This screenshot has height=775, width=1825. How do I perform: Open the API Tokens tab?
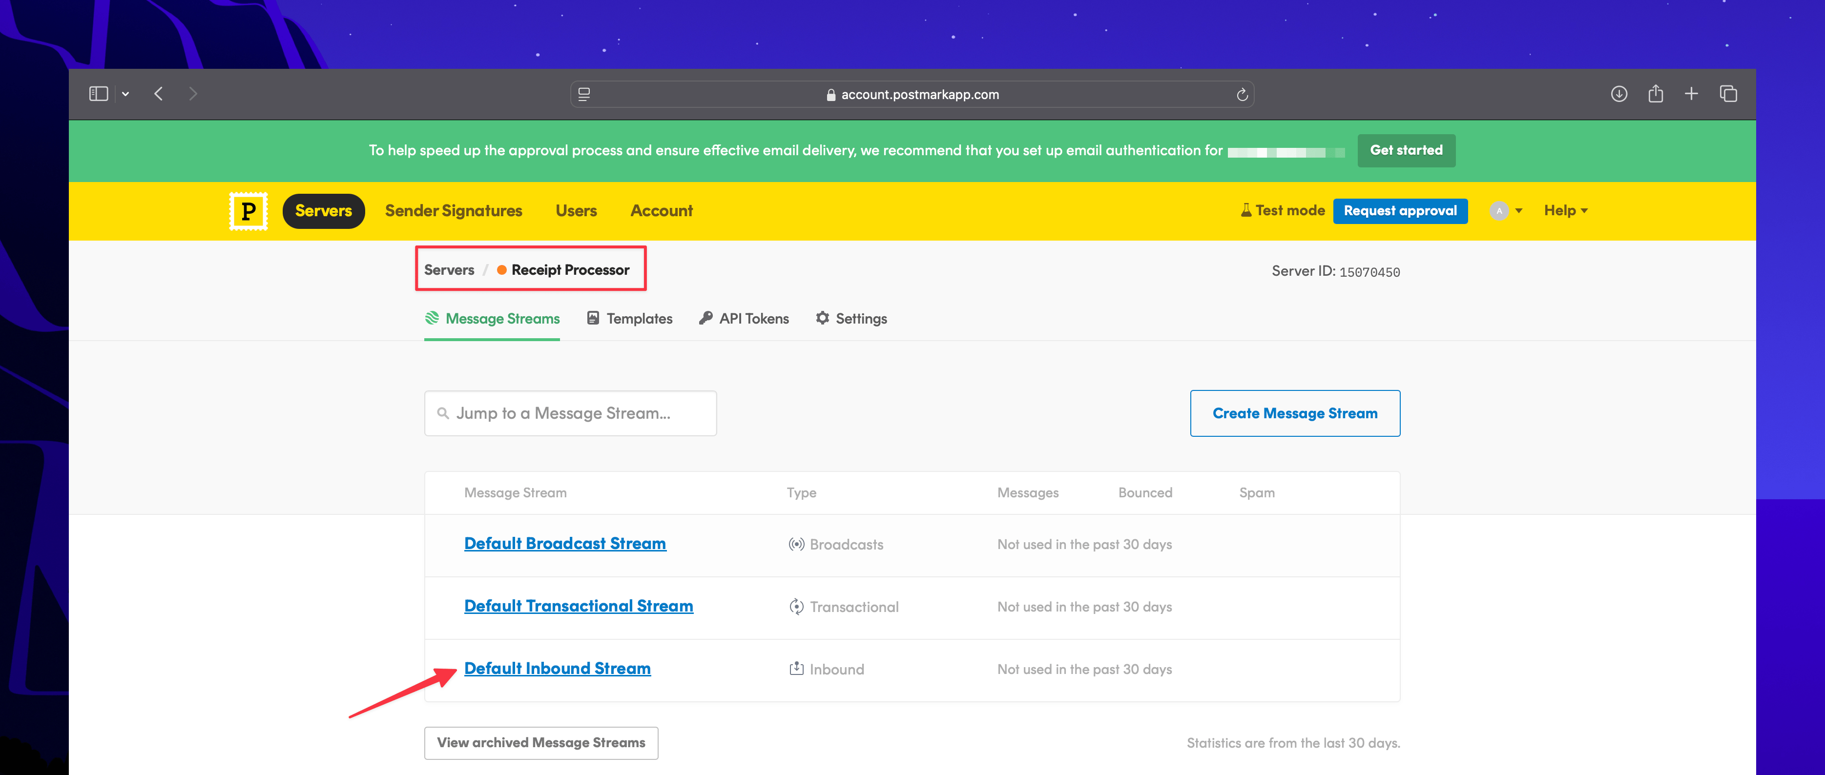click(744, 319)
